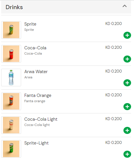134x163 pixels.
Task: Open the Sprite can thumbnail
Action: click(11, 30)
